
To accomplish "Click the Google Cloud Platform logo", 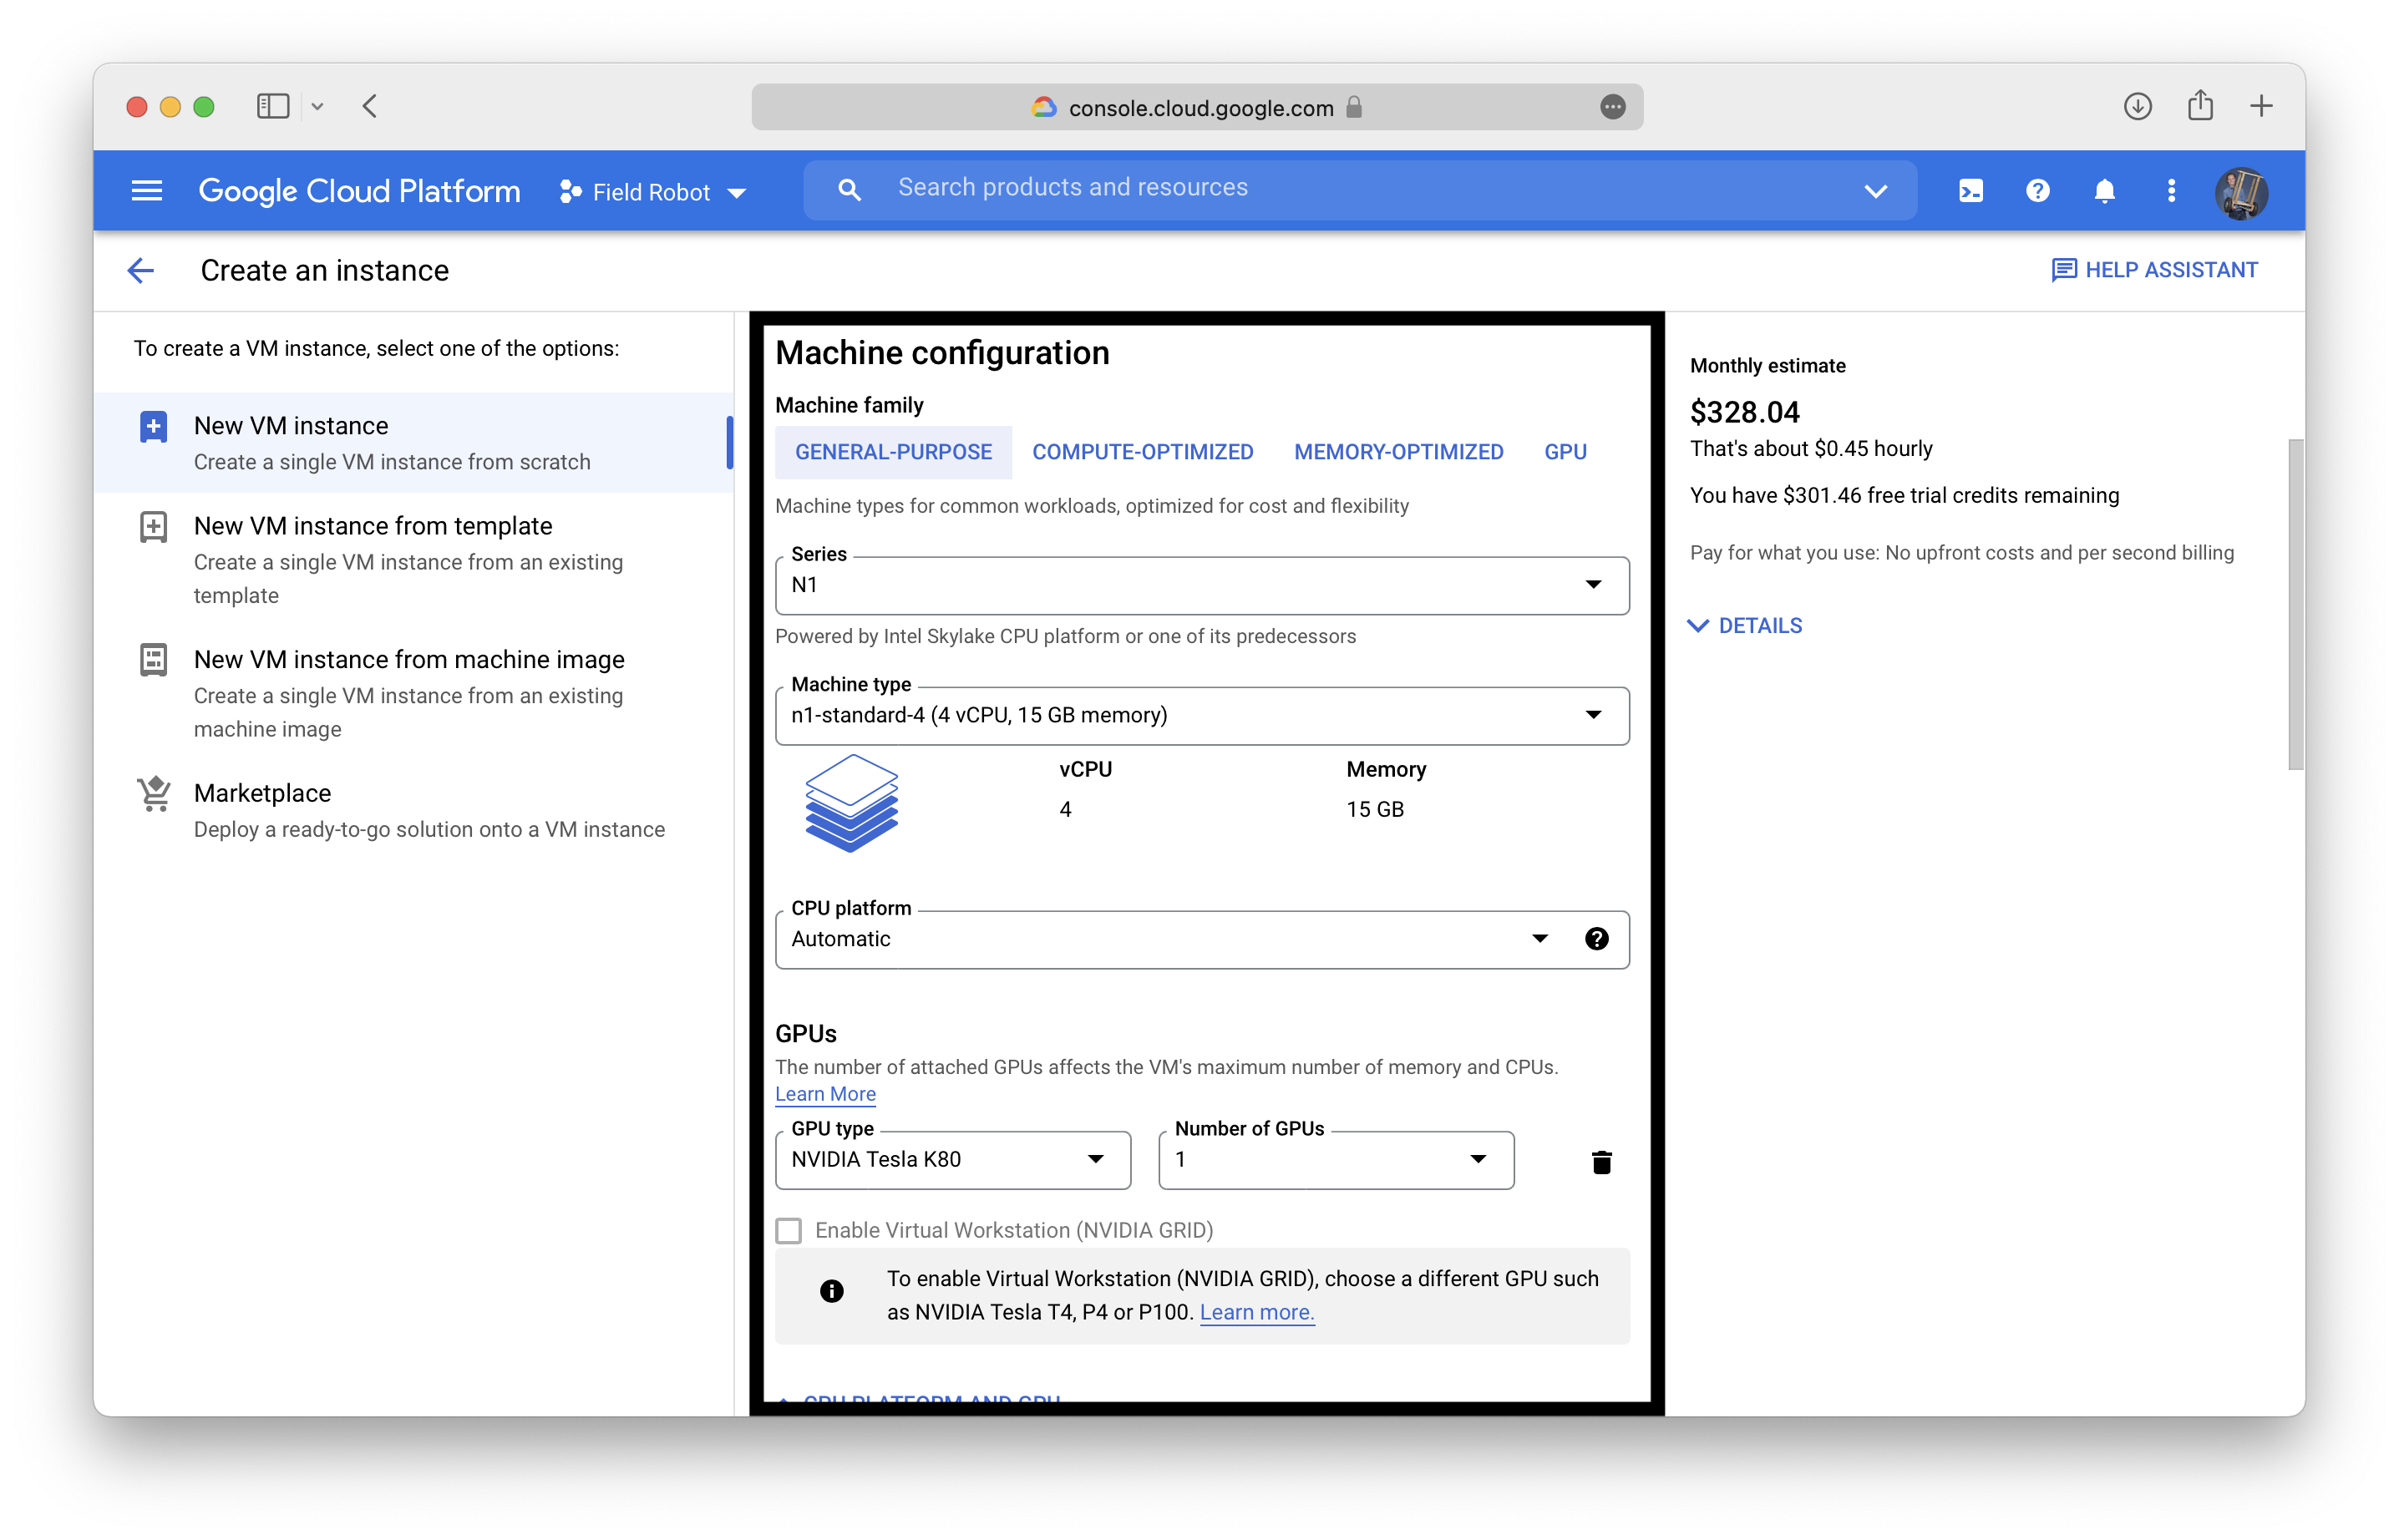I will (x=359, y=191).
